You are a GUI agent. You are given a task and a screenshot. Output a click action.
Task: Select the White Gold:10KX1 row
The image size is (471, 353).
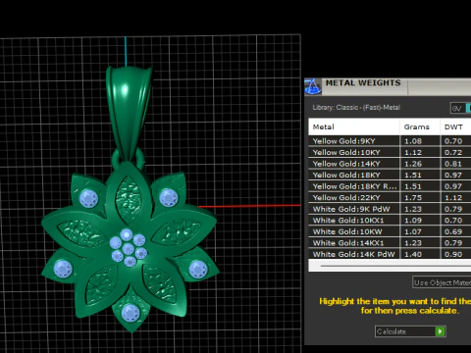[390, 221]
